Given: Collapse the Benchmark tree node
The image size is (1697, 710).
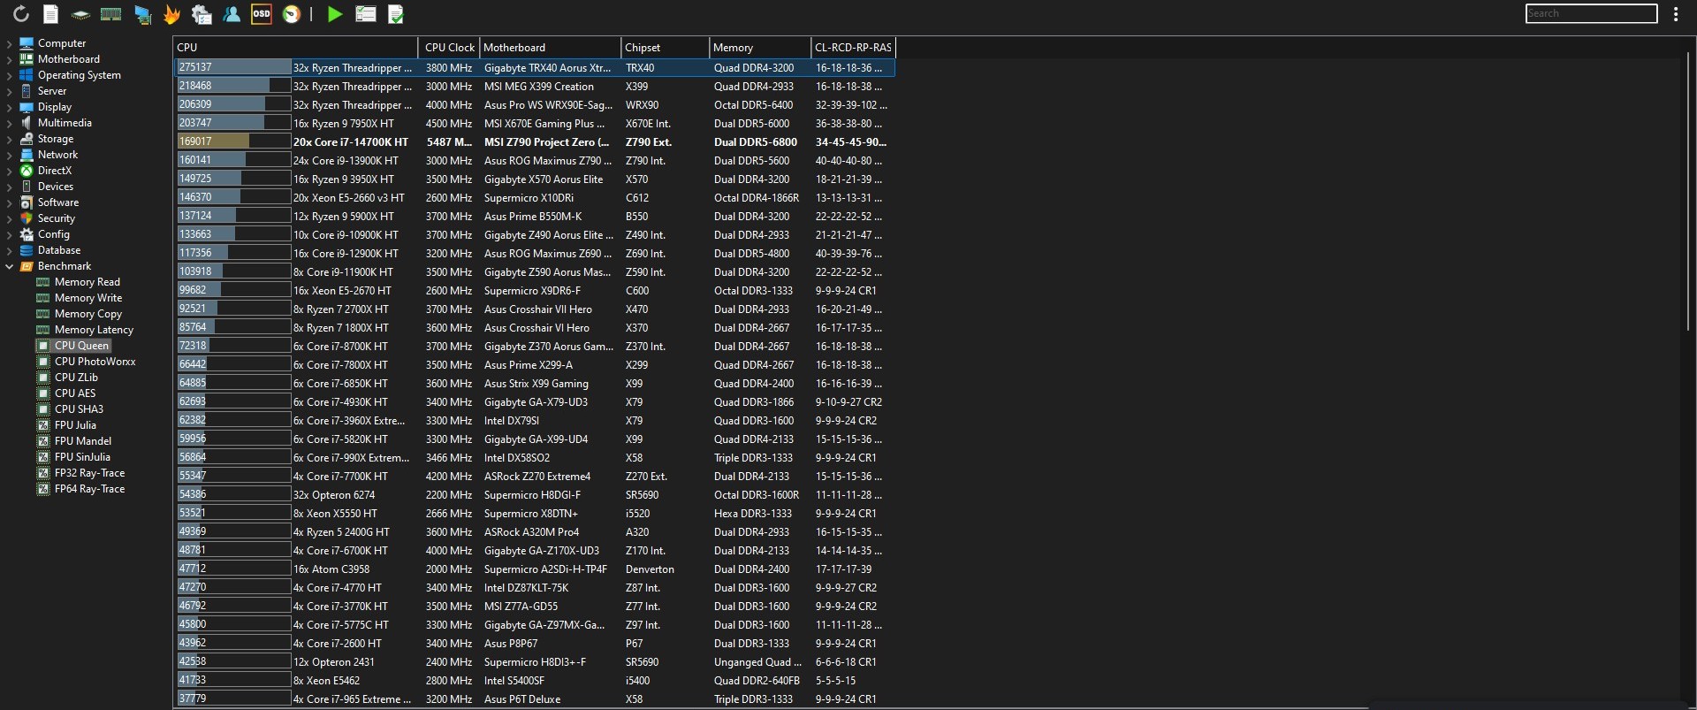Looking at the screenshot, I should point(9,266).
